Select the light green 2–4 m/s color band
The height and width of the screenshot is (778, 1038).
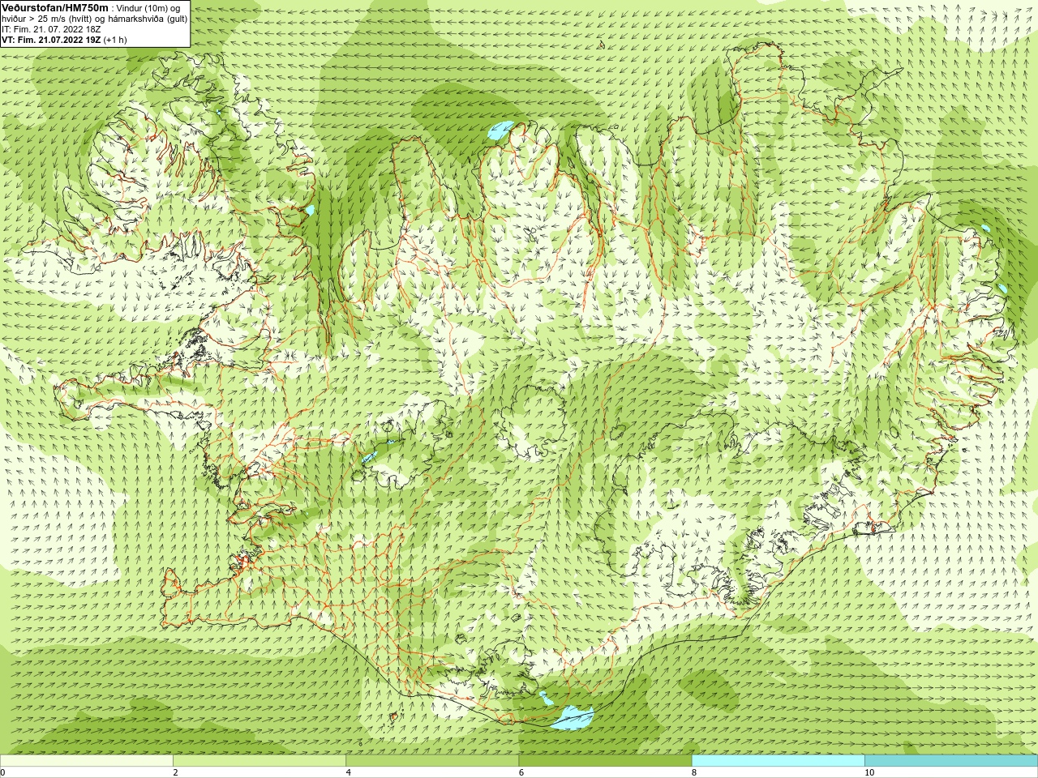pos(259,761)
